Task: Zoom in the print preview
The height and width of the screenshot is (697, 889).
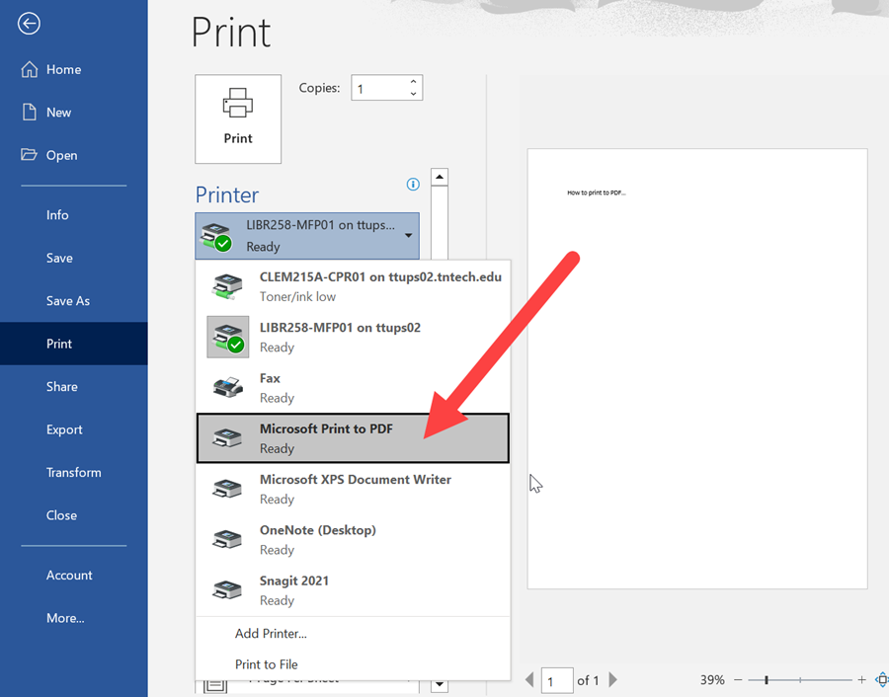Action: point(861,679)
